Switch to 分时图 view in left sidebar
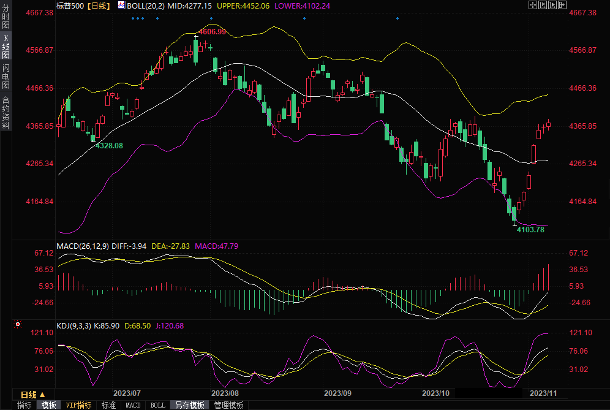 [6, 17]
